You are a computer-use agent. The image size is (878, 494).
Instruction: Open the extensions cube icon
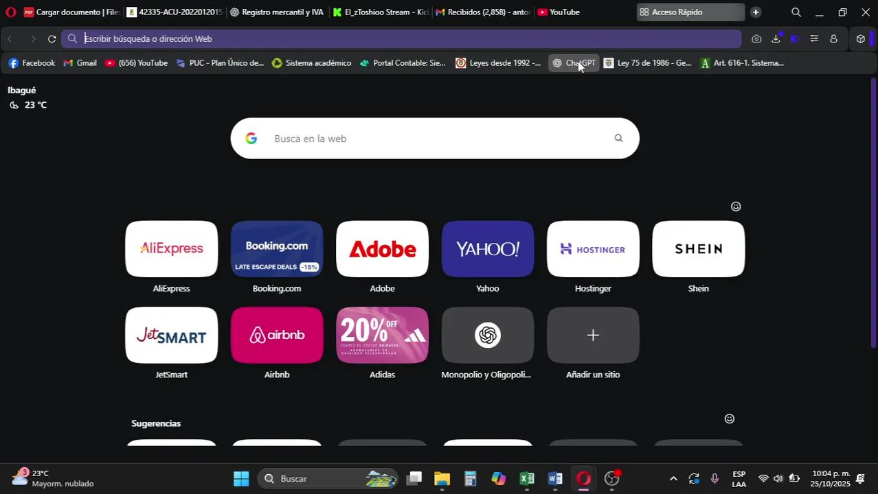[860, 39]
